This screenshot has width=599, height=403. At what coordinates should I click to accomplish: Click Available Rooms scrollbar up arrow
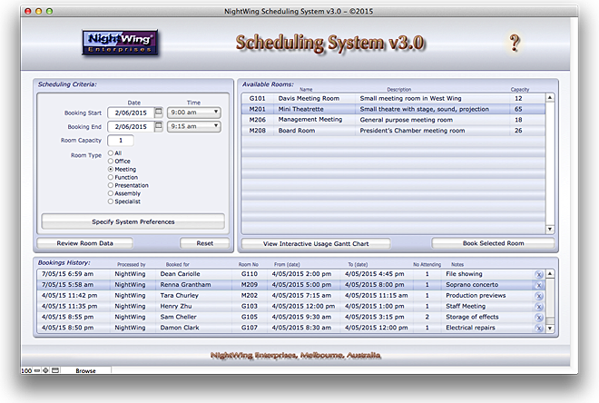click(550, 98)
